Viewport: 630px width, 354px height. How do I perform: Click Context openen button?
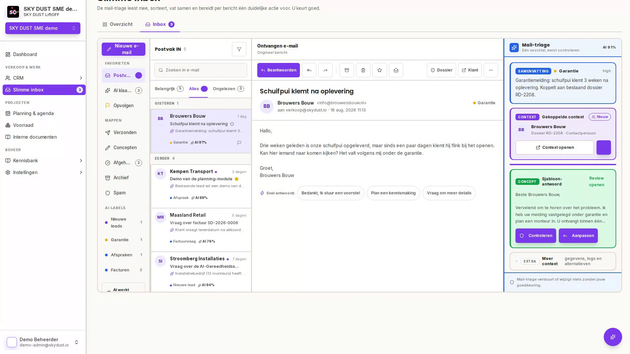555,147
